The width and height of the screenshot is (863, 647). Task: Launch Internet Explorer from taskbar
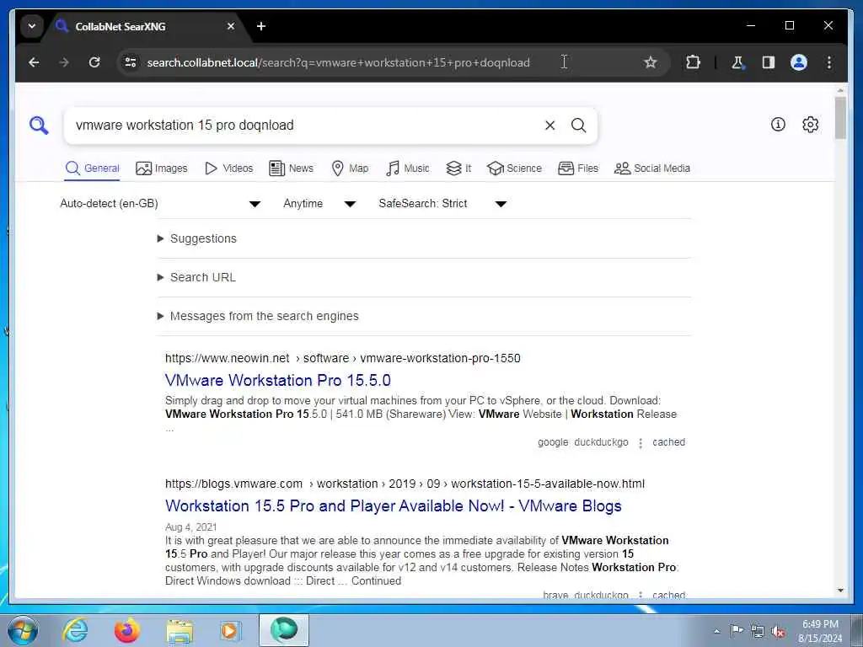pos(75,630)
